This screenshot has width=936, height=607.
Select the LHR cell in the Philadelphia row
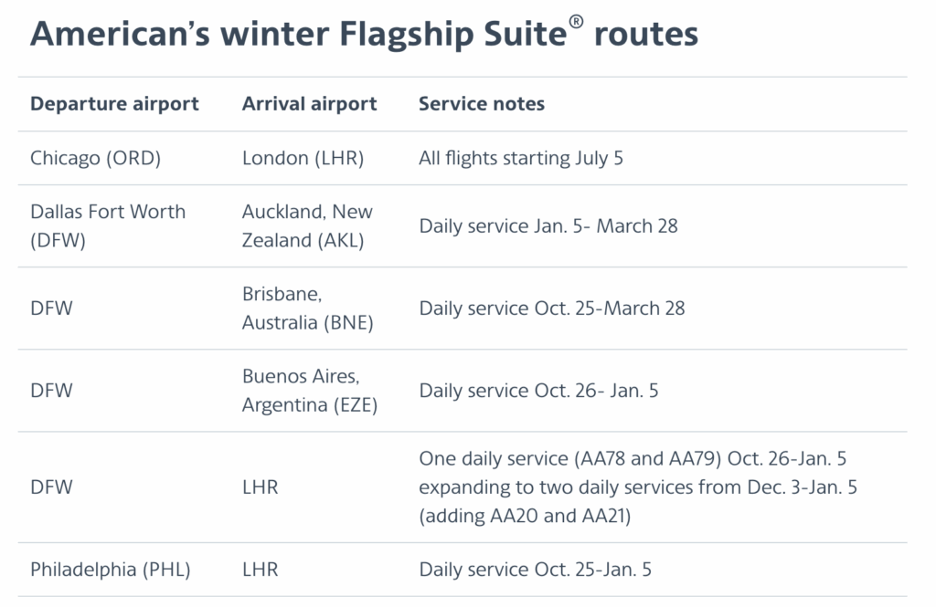pos(260,570)
